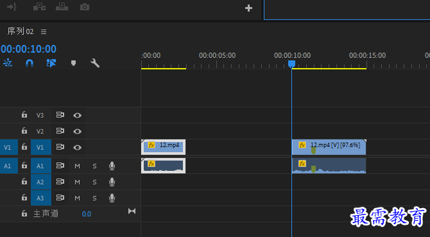This screenshot has width=430, height=237.
Task: Toggle Linked Selection button
Action: pos(51,63)
